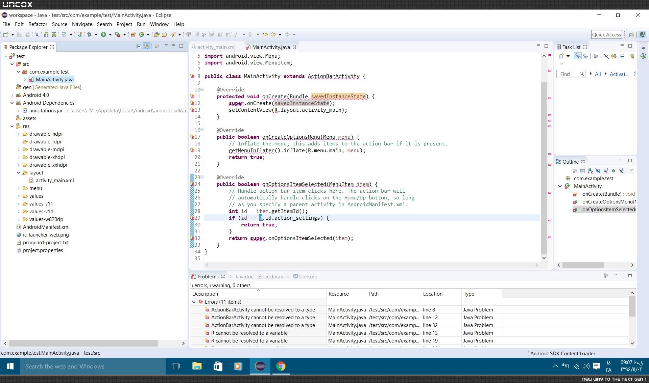Click Collapse All icon in Task List
This screenshot has height=383, width=649.
click(622, 56)
